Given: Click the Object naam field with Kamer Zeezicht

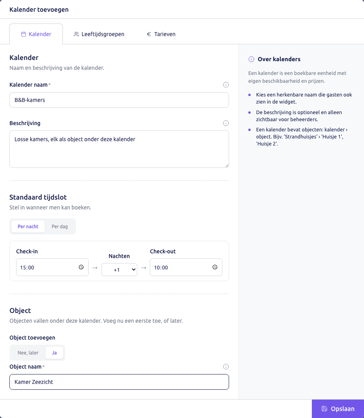Looking at the screenshot, I should [119, 382].
